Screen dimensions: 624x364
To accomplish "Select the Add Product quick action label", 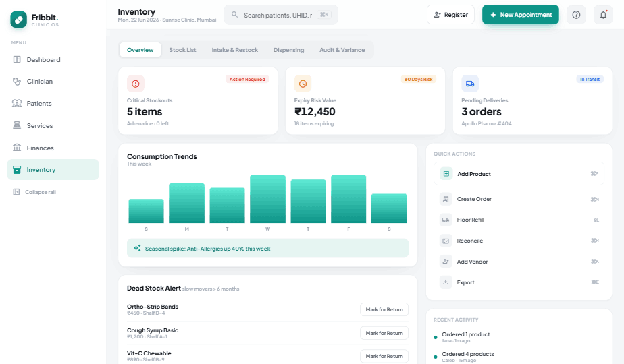I will 474,174.
